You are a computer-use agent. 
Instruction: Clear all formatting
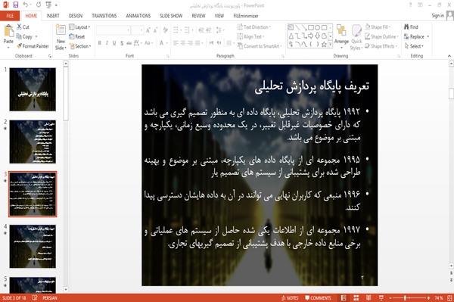tap(165, 30)
